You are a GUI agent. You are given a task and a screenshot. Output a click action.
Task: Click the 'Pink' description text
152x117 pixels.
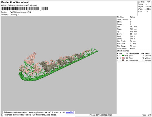pos(131,58)
